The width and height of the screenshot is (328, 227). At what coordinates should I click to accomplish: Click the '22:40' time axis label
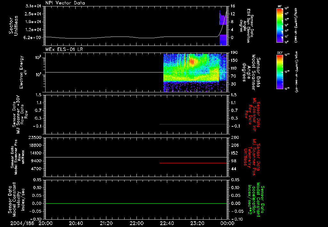tap(167, 223)
